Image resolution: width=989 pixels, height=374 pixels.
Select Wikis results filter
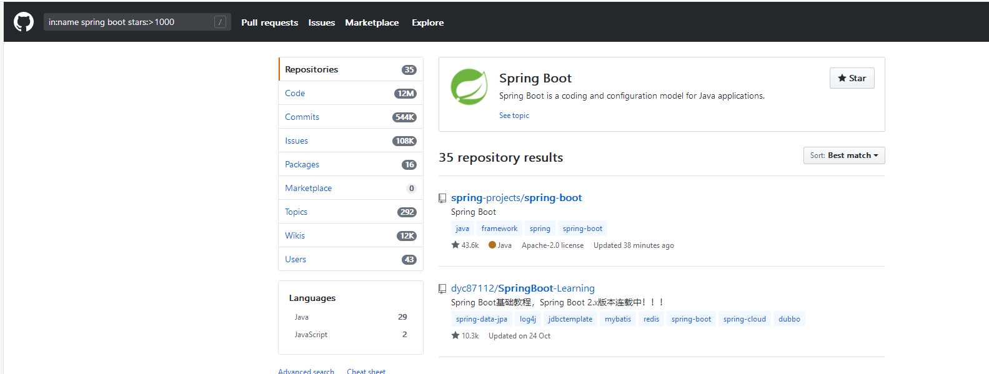(350, 235)
